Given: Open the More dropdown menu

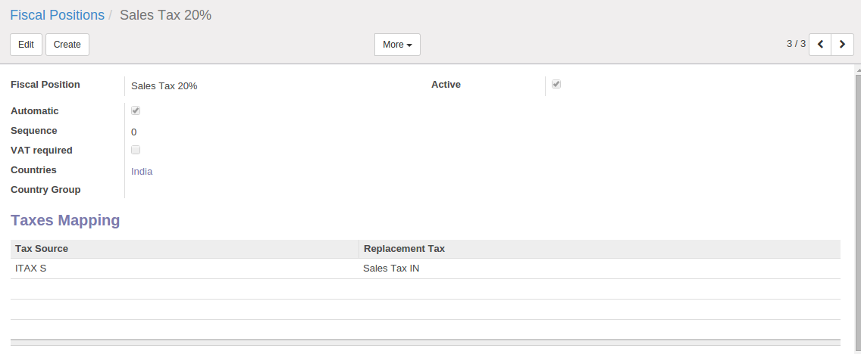Looking at the screenshot, I should click(397, 45).
